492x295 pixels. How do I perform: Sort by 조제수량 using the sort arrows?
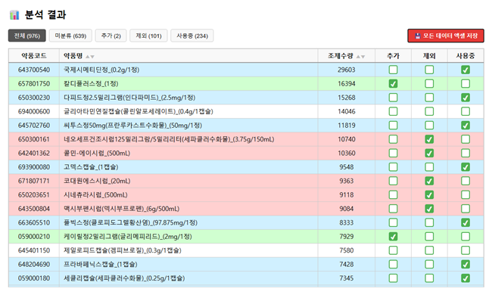click(x=360, y=57)
